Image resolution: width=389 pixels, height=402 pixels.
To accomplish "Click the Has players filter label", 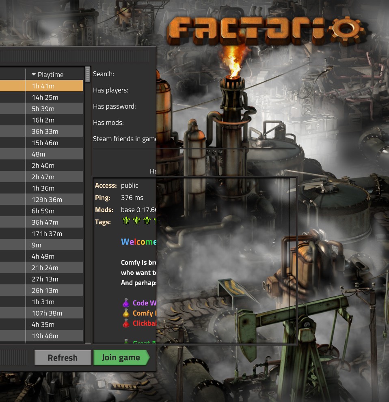I will [x=110, y=90].
